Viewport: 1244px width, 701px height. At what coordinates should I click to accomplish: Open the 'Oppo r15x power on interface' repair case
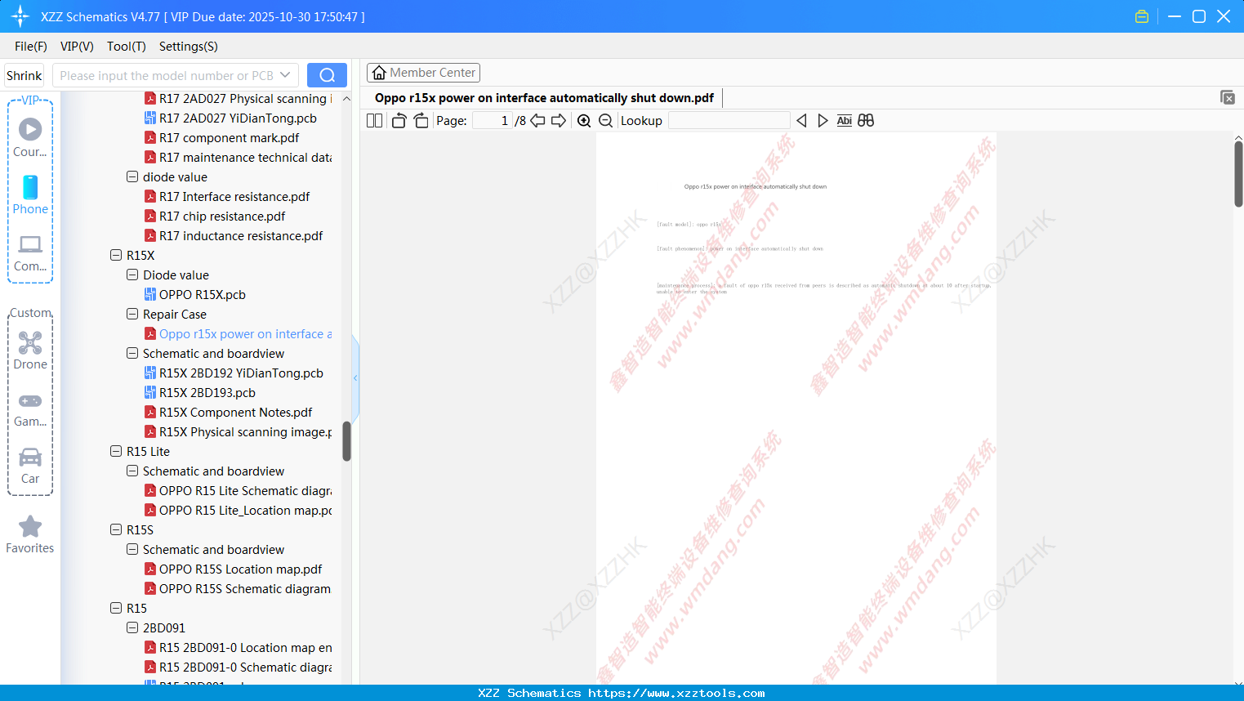(246, 333)
